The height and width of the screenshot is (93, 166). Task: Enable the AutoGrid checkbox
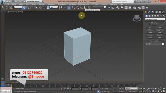coord(149,25)
